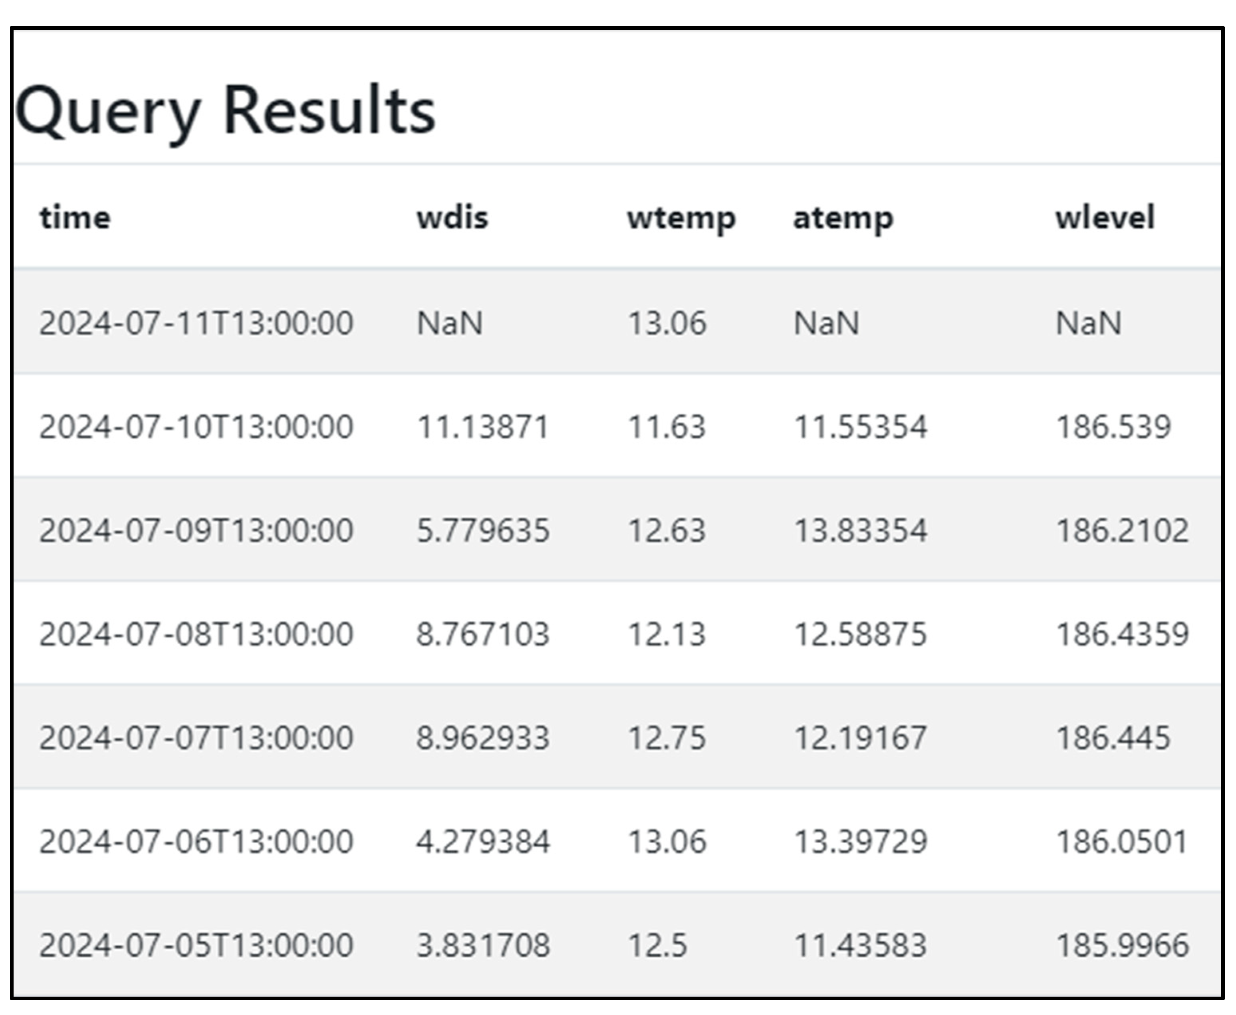Click the wlevel value 186.539
This screenshot has width=1236, height=1015.
[x=1113, y=426]
